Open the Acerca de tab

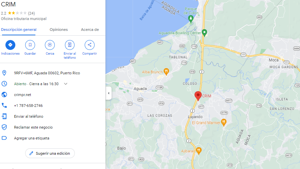(x=90, y=30)
